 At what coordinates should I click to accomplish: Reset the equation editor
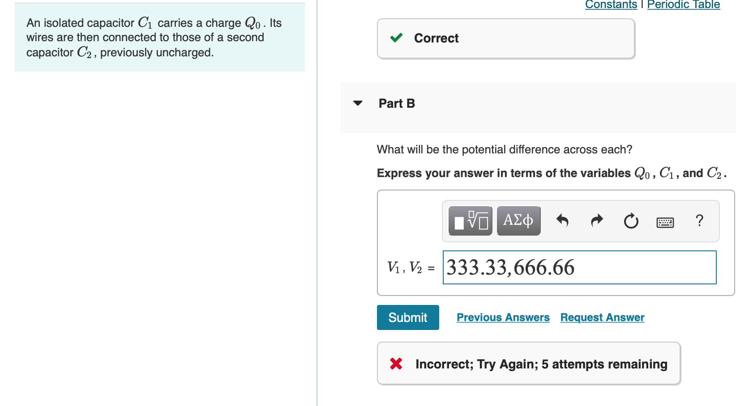[631, 220]
